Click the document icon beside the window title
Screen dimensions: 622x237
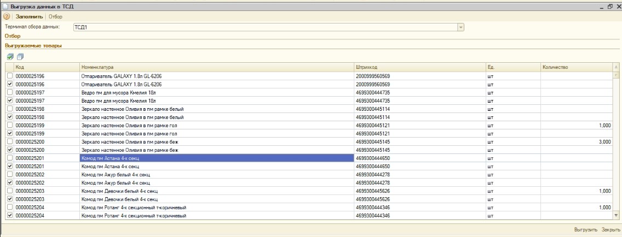tap(5, 5)
